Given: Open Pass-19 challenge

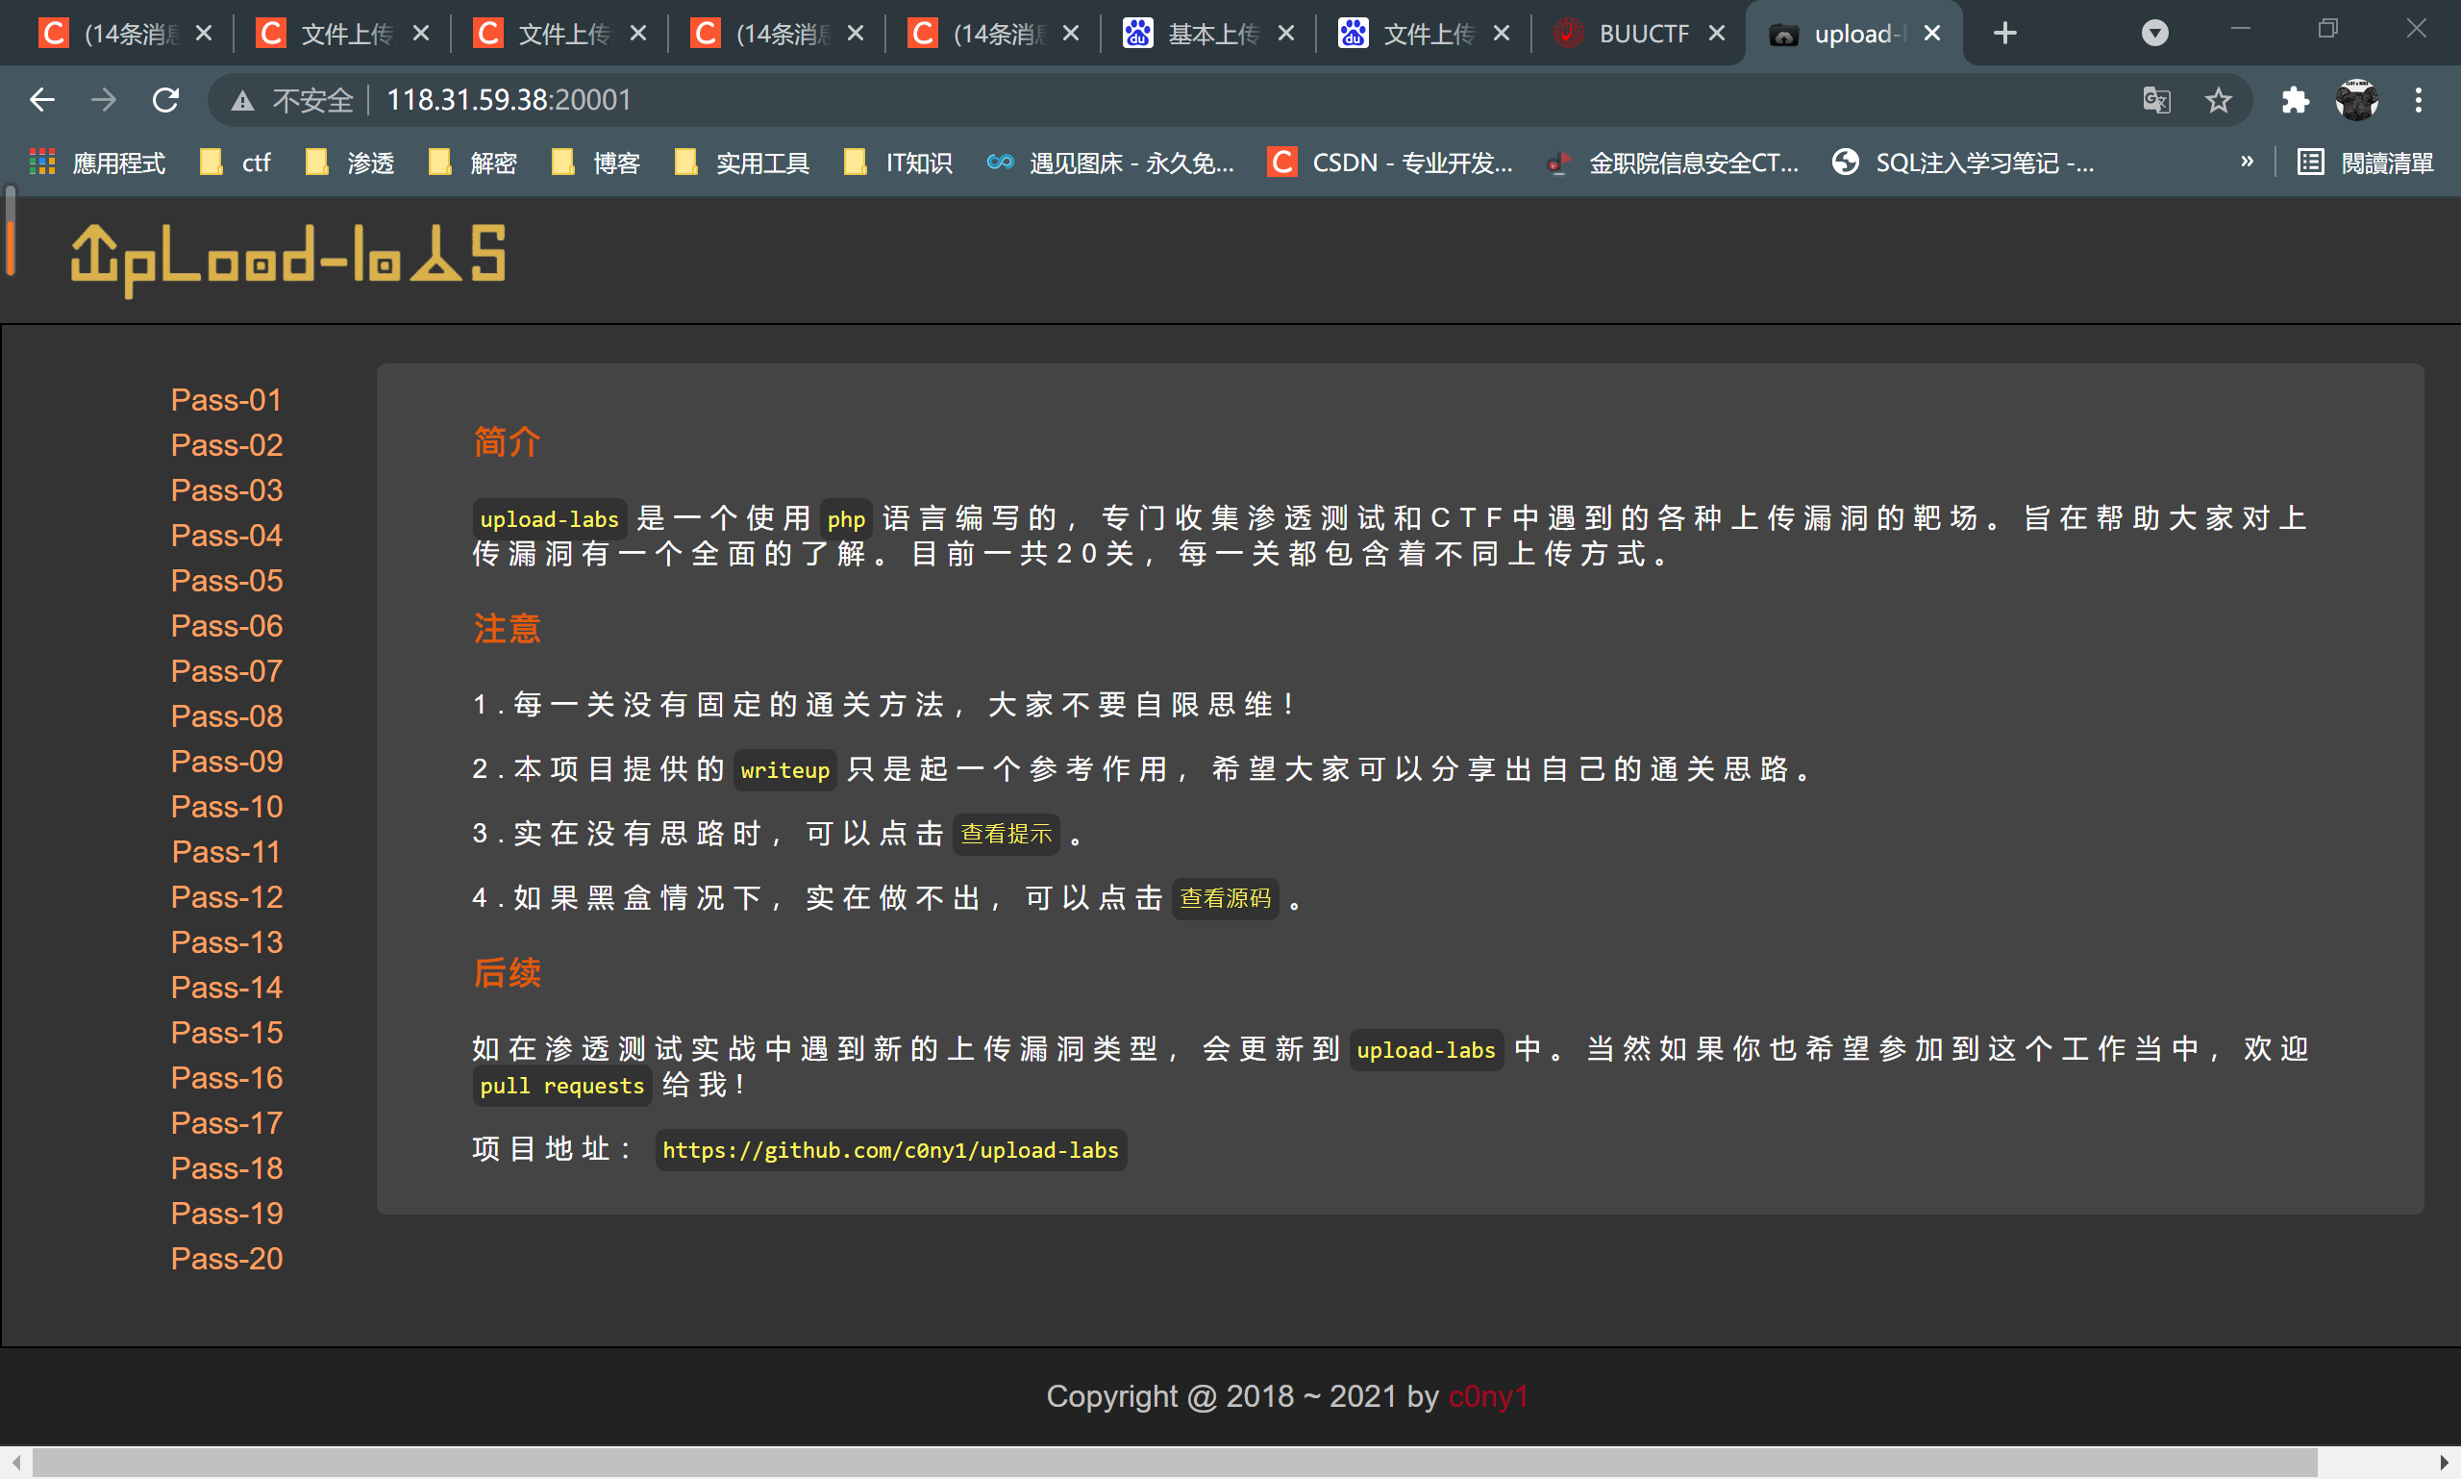Looking at the screenshot, I should [x=226, y=1213].
